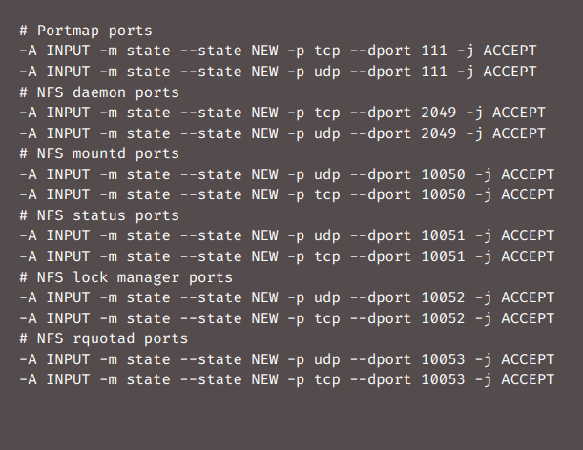Click port 10051 in the udp rule
This screenshot has width=583, height=450.
coord(443,235)
